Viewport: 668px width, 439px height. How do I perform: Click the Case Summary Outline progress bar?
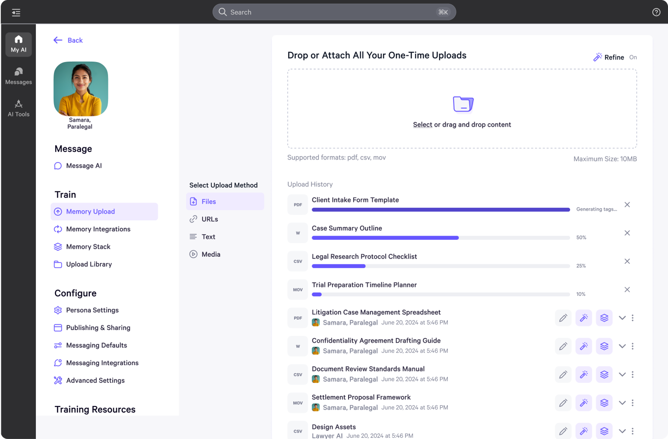(x=440, y=238)
